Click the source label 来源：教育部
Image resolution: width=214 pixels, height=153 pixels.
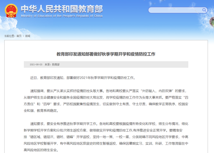click(52, 64)
